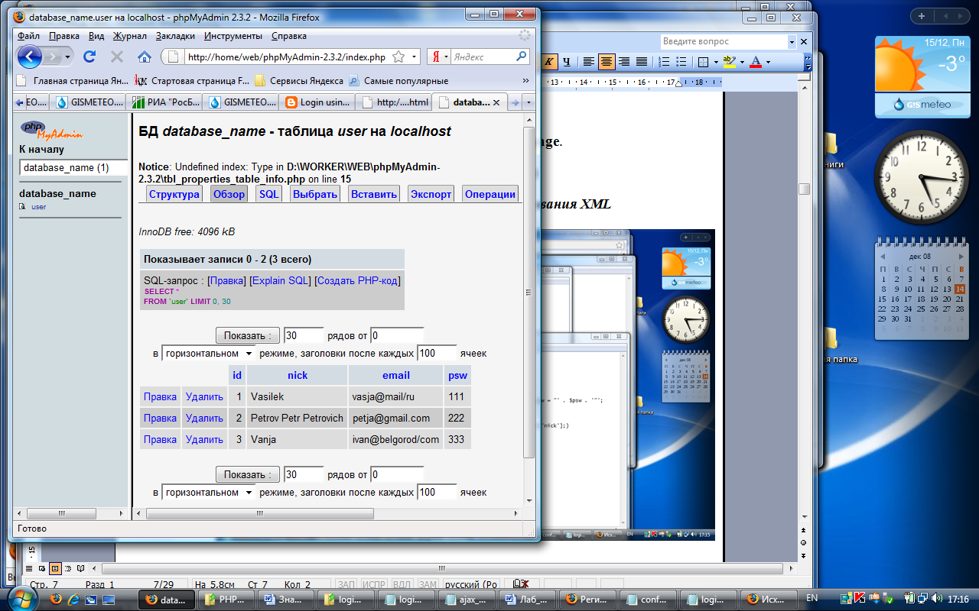Switch to the Экспорт tab in phpMyAdmin
The image size is (979, 611).
tap(431, 194)
